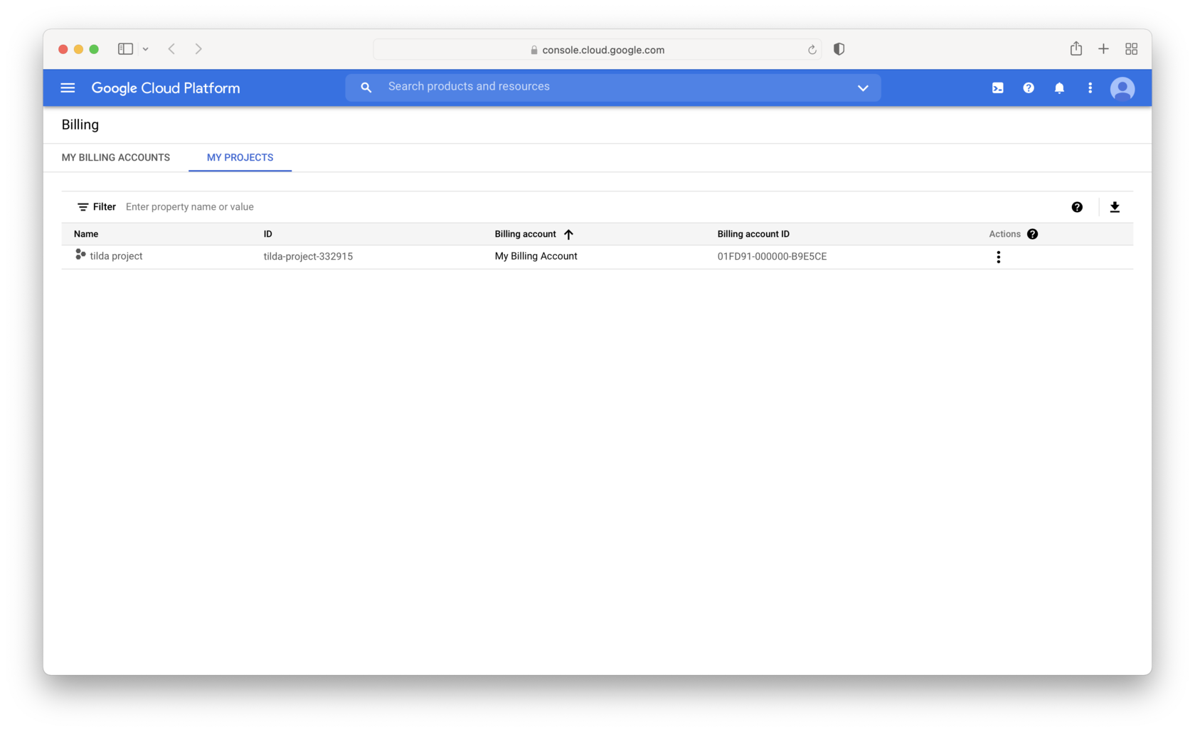Screen dimensions: 1195x732
Task: Sort by Billing account arrow
Action: coord(568,234)
